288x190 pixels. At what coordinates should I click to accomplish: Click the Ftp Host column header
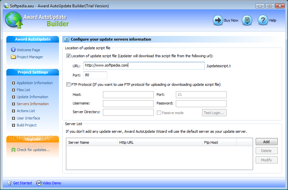[219, 142]
